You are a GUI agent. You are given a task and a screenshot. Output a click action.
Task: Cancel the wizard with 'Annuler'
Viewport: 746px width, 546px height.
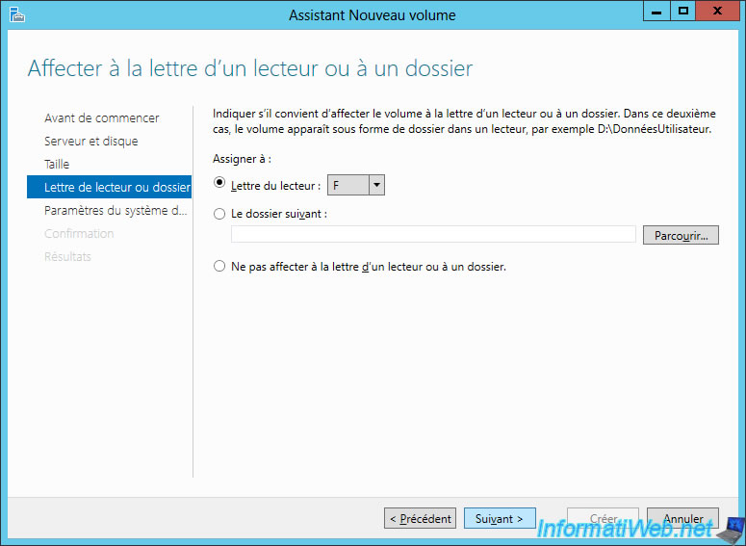coord(682,518)
